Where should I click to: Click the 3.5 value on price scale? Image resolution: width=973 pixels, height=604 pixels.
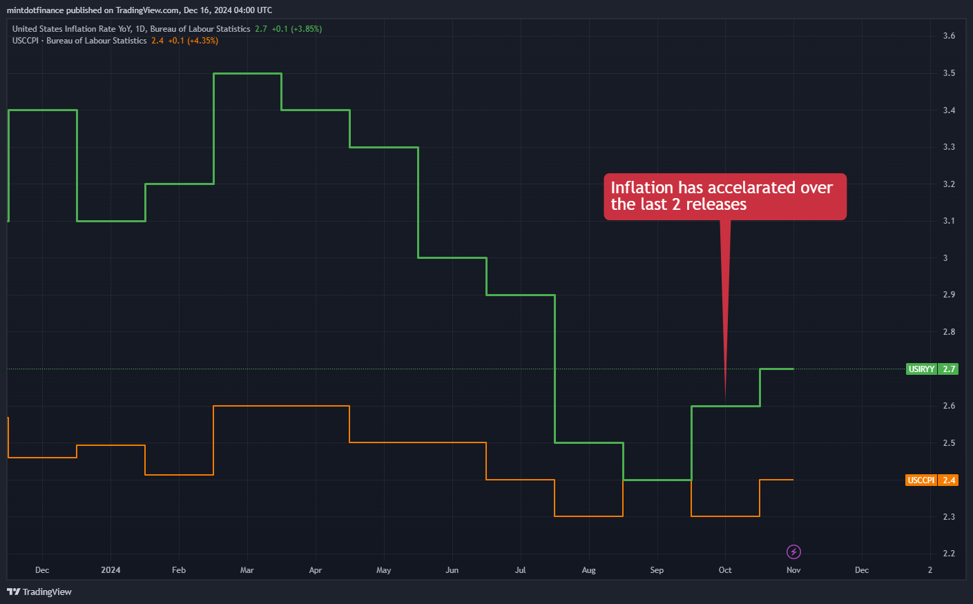coord(949,73)
